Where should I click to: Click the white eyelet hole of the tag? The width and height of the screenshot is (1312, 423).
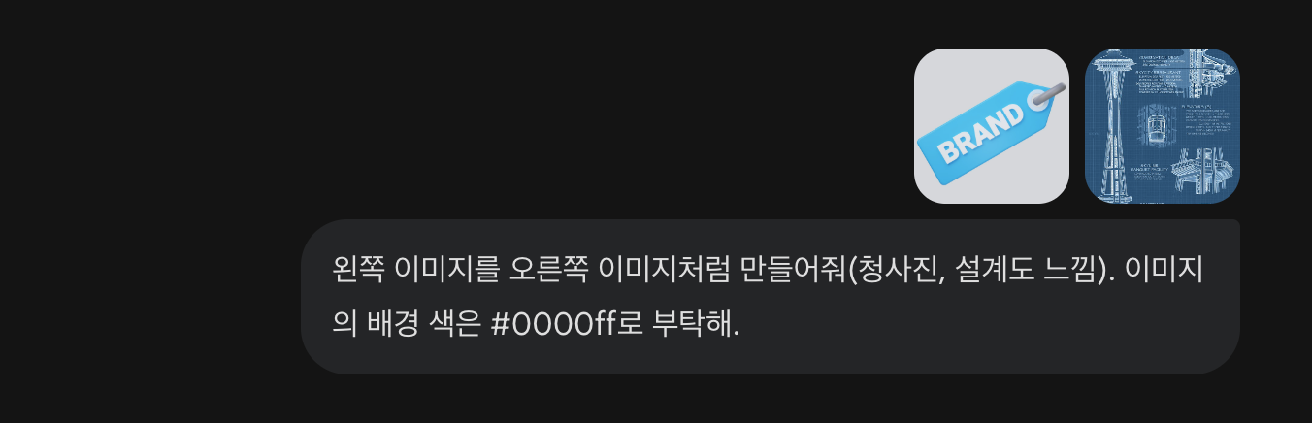click(1034, 100)
